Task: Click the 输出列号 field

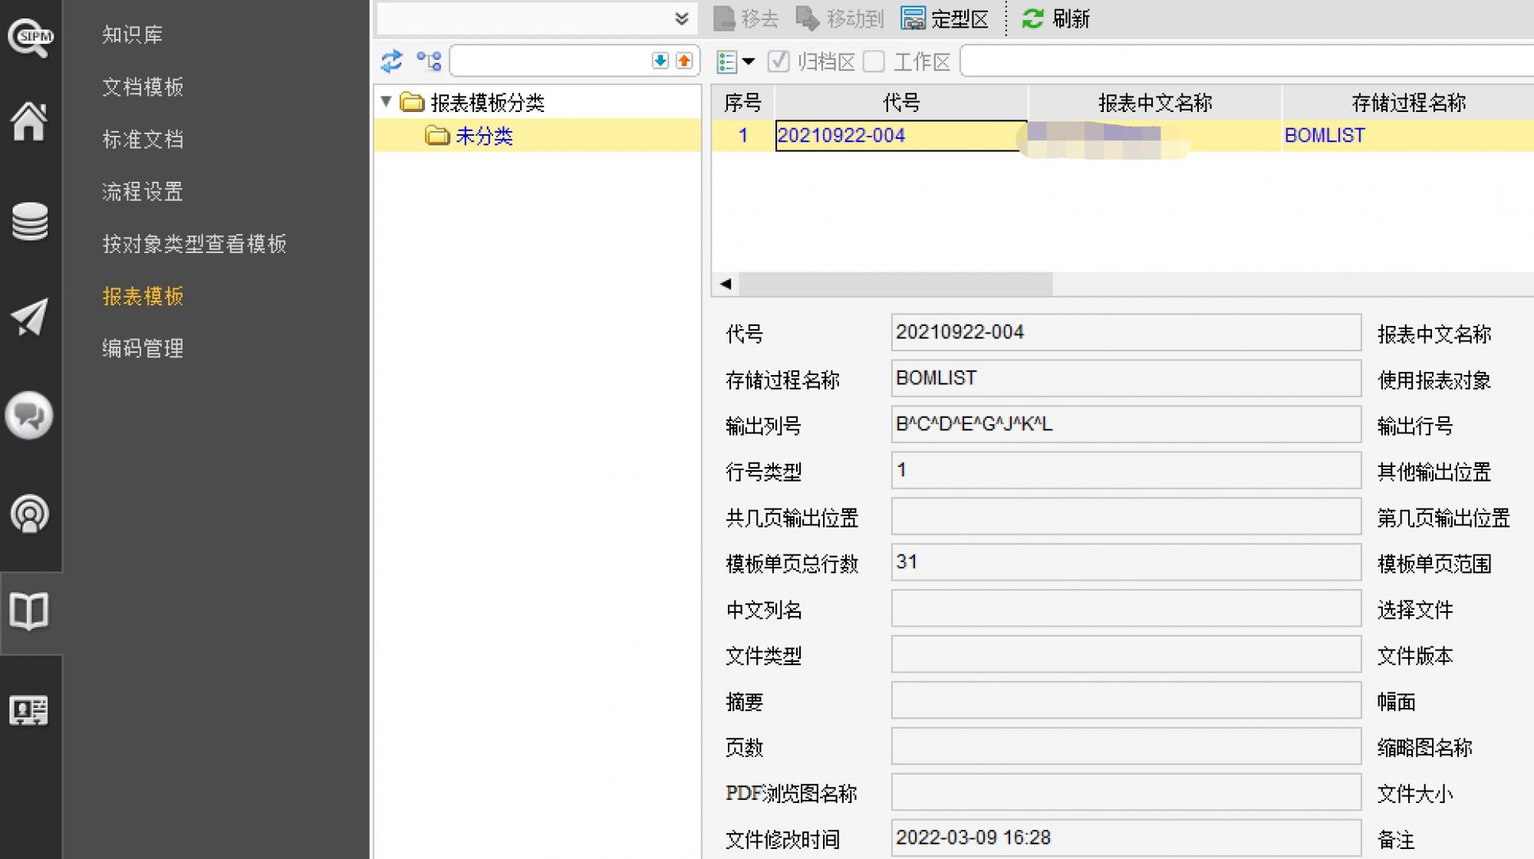Action: [1126, 424]
